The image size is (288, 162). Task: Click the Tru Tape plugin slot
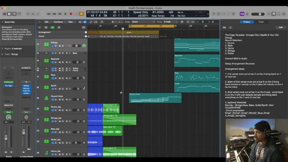tap(9, 86)
